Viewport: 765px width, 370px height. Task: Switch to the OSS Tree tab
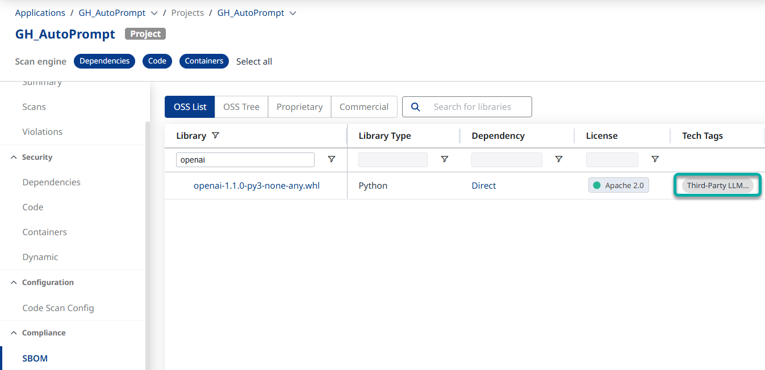[x=241, y=107]
